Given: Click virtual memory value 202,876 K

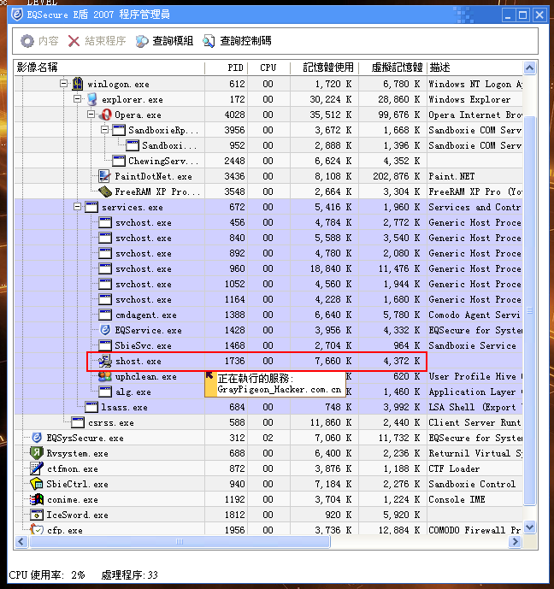Looking at the screenshot, I should (x=397, y=176).
